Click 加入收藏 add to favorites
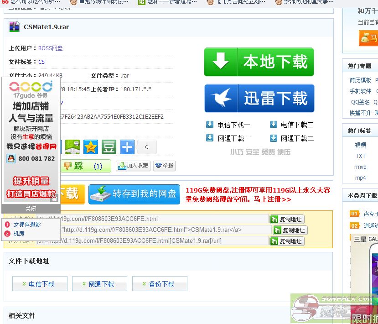378x324 pixels. click(x=133, y=166)
